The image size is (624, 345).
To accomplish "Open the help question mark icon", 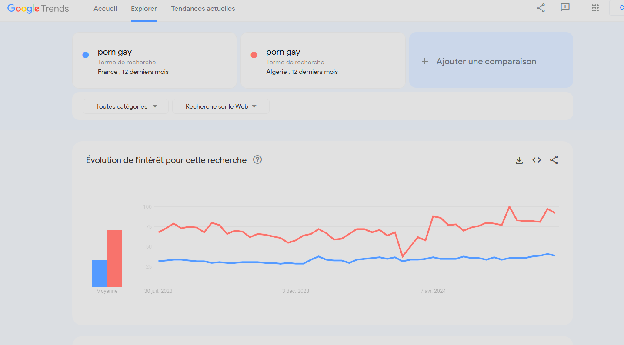I will point(257,159).
